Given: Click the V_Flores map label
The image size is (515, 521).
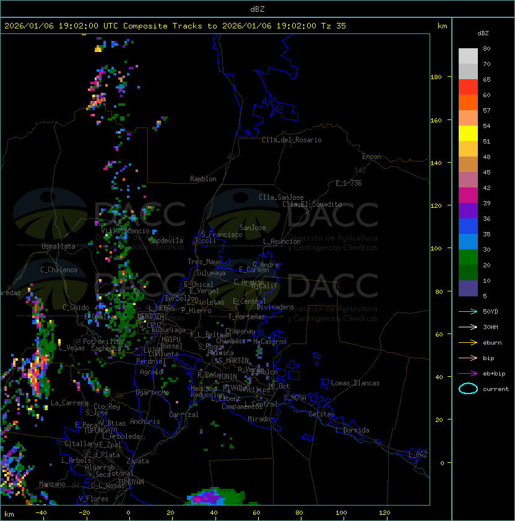Looking at the screenshot, I should (x=93, y=499).
